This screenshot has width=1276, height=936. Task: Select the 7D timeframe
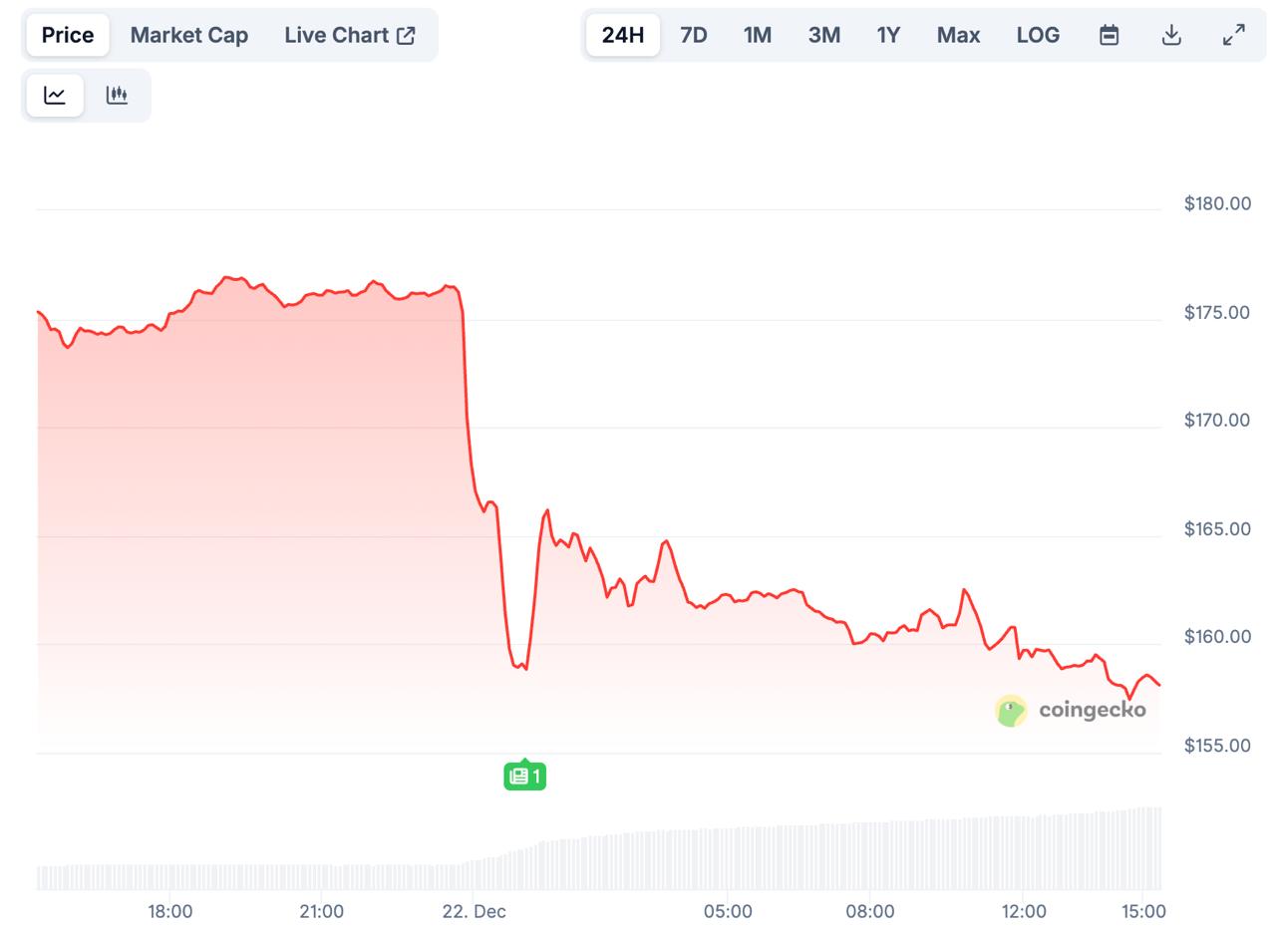693,34
